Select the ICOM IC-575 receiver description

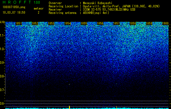tap(109, 10)
